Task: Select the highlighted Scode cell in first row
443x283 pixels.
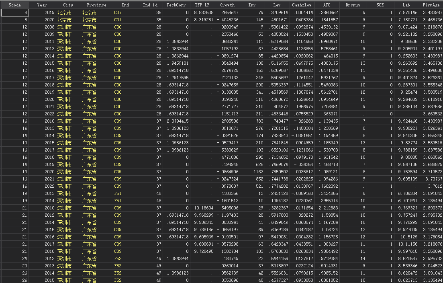Action: [x=15, y=12]
